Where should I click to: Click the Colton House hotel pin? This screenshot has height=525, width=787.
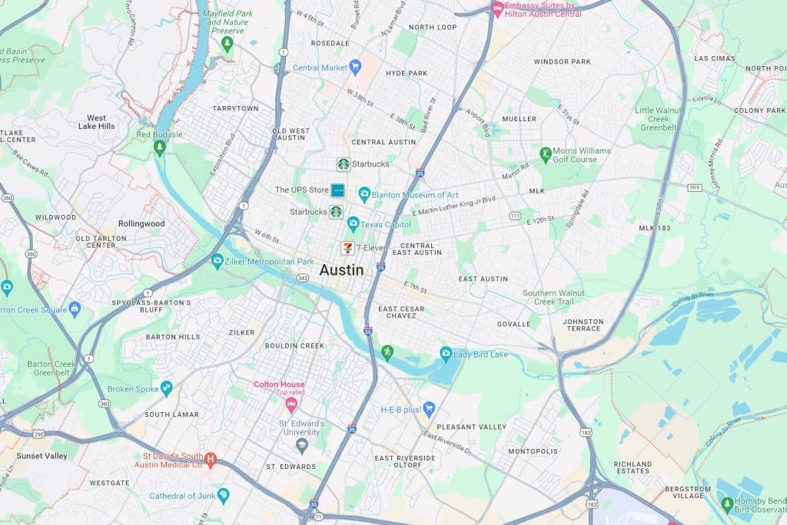291,404
